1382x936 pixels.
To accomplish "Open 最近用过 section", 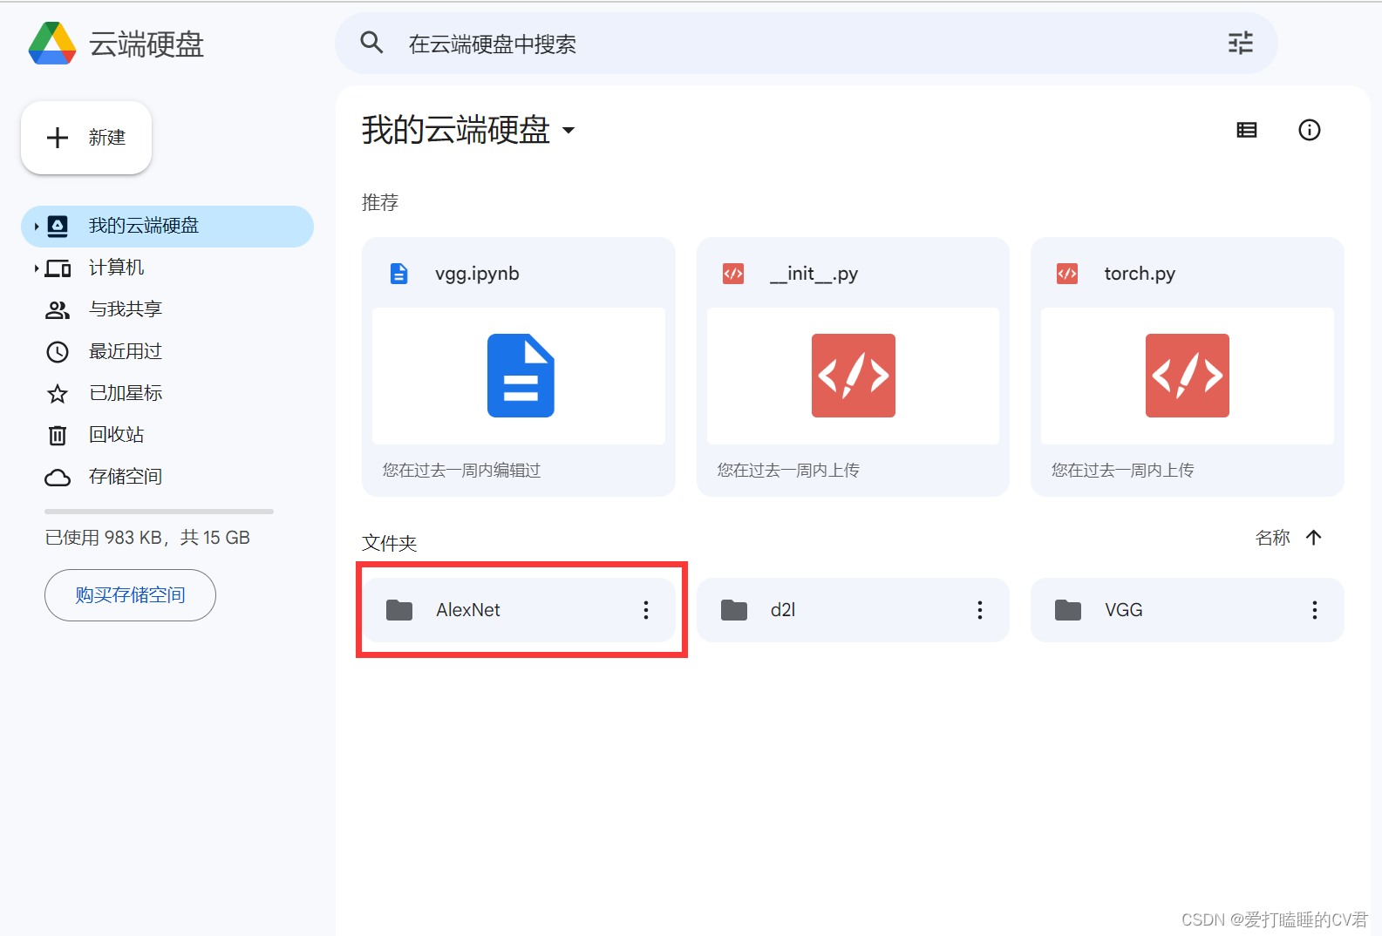I will [x=167, y=352].
